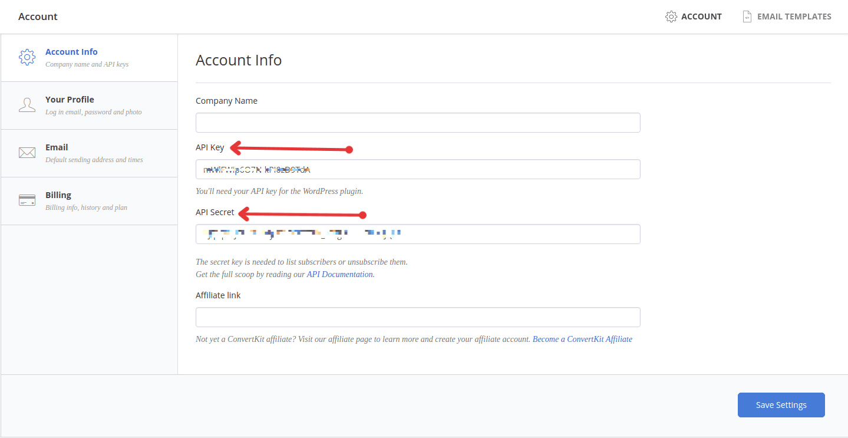Click the Email Templates document icon

point(747,17)
